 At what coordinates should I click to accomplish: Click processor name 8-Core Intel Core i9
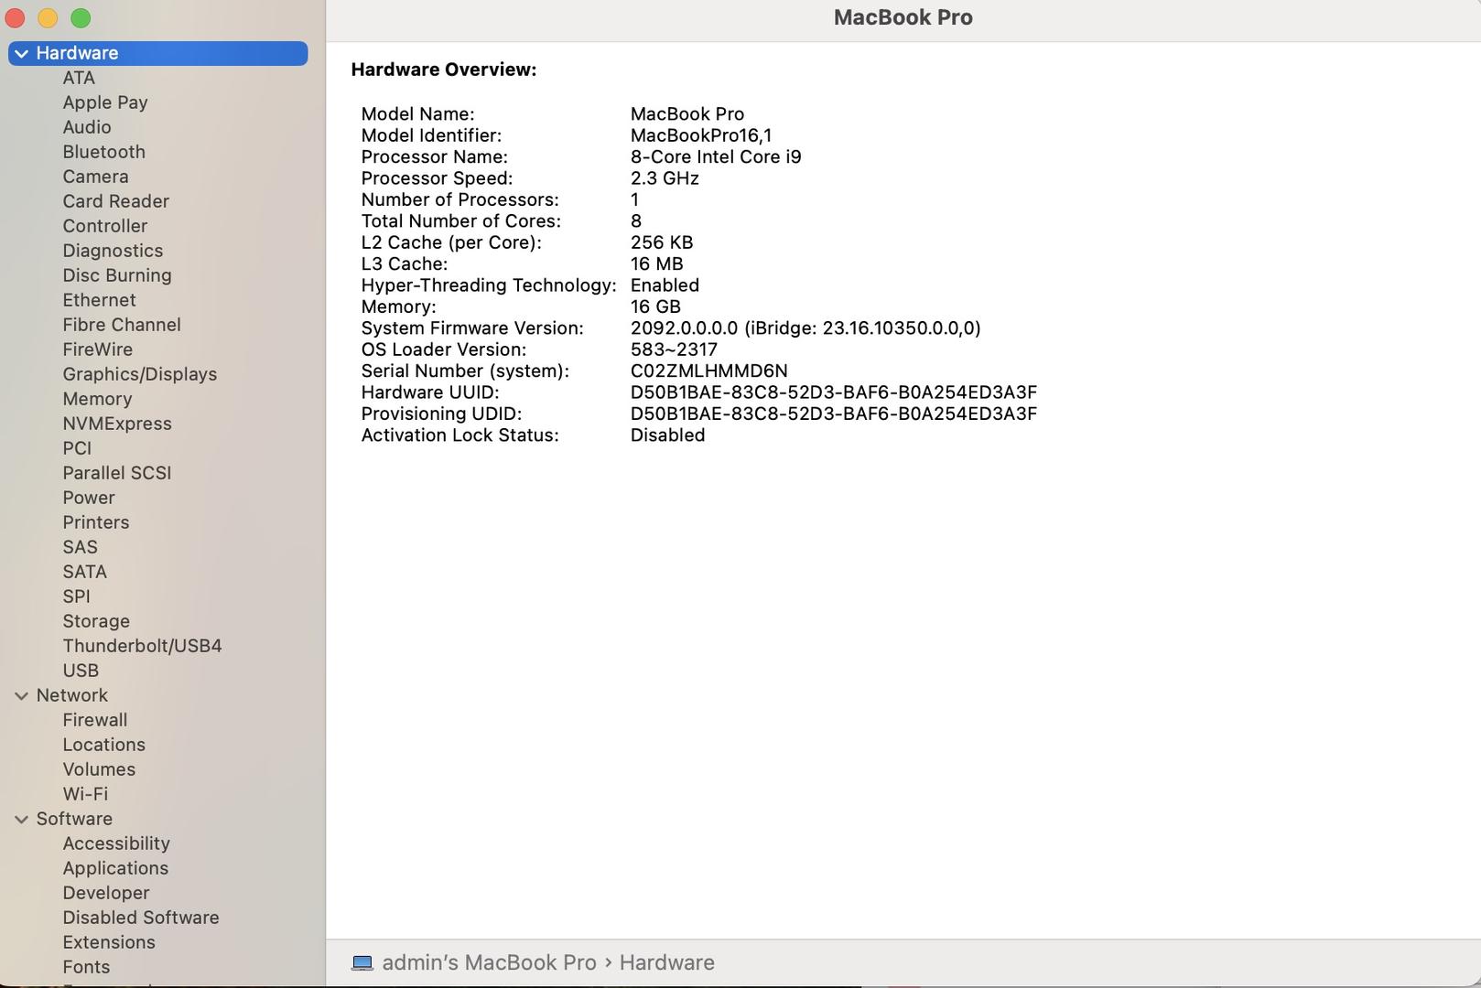click(716, 156)
